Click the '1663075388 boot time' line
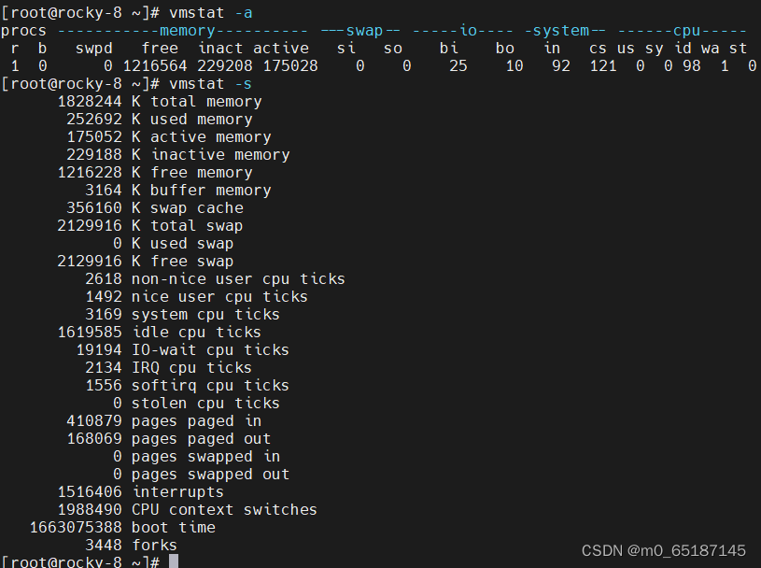 [x=122, y=527]
